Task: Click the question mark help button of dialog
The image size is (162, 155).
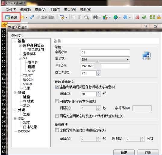Action: pyautogui.click(x=145, y=27)
